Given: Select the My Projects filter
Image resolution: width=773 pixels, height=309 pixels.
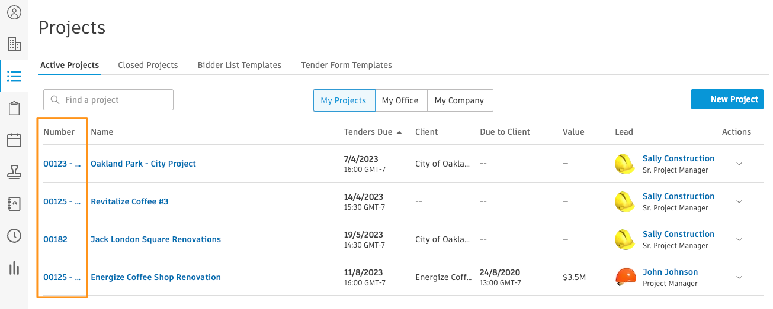Looking at the screenshot, I should (x=344, y=100).
